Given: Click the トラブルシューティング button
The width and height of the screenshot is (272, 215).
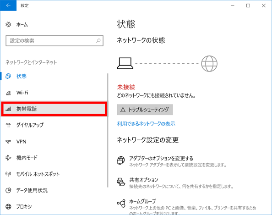Looking at the screenshot, I should (x=145, y=110).
